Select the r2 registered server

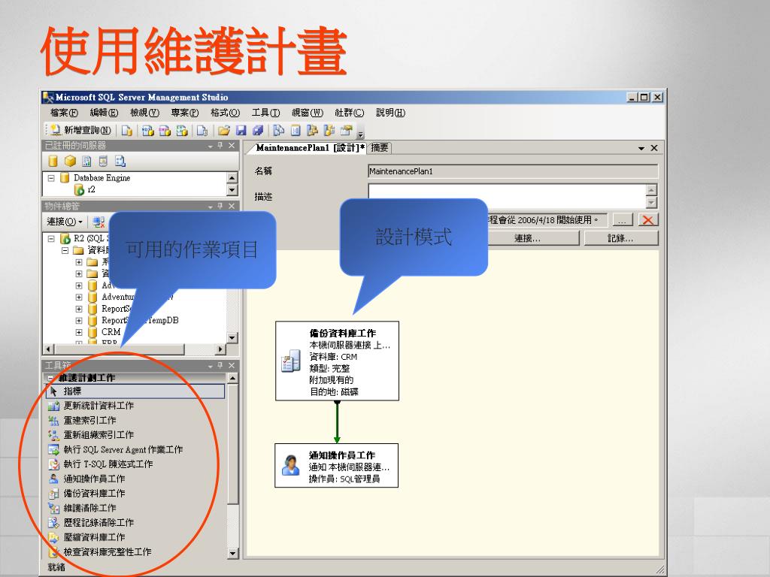click(91, 189)
